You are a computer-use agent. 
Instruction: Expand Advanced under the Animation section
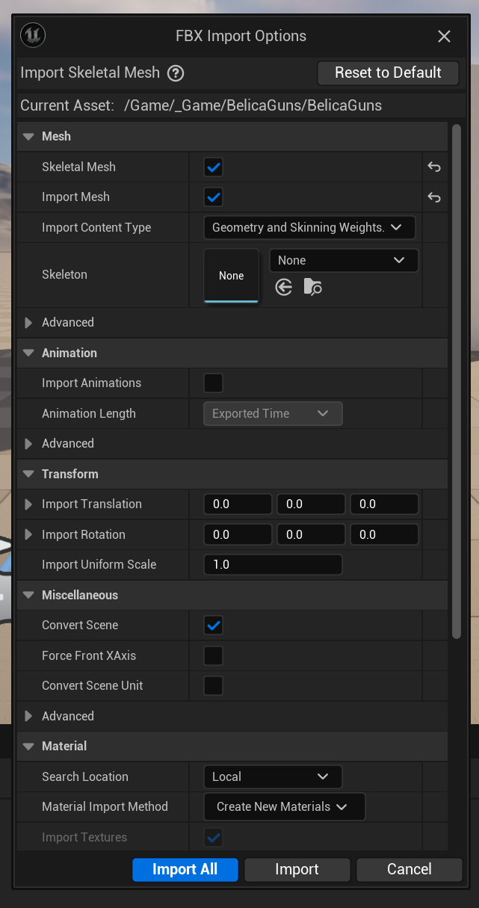28,444
